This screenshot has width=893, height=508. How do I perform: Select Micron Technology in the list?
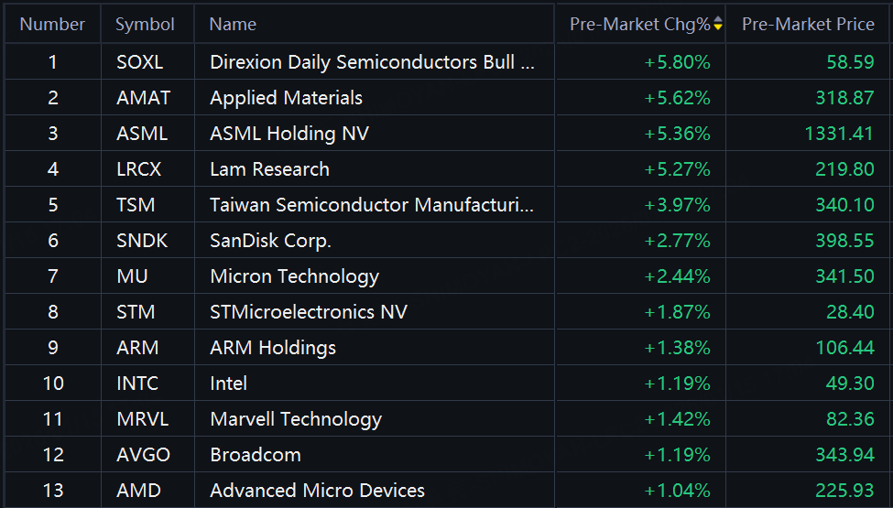click(294, 276)
